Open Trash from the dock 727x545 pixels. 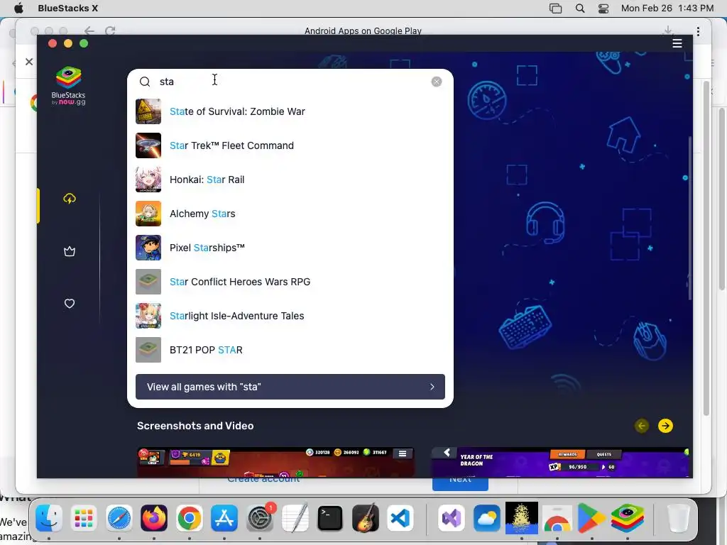pyautogui.click(x=678, y=517)
